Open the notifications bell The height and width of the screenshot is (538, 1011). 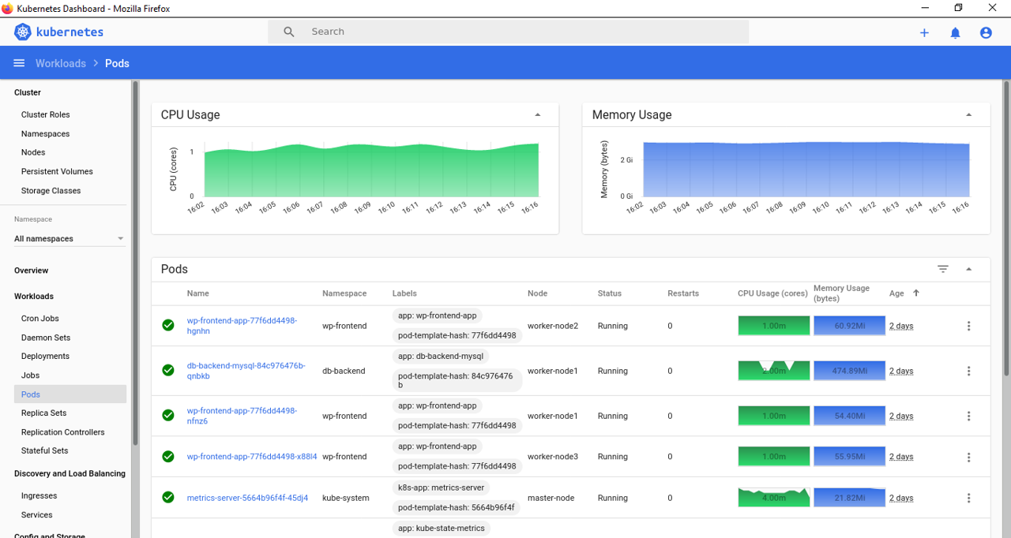point(955,32)
